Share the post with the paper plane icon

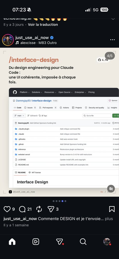point(51,209)
